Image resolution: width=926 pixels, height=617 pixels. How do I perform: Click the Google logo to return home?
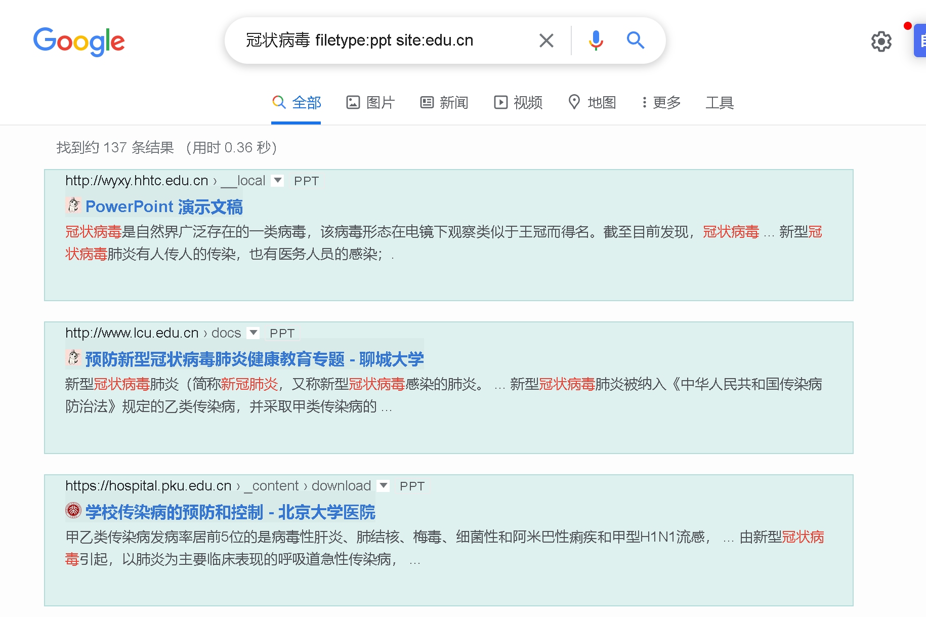(x=79, y=42)
